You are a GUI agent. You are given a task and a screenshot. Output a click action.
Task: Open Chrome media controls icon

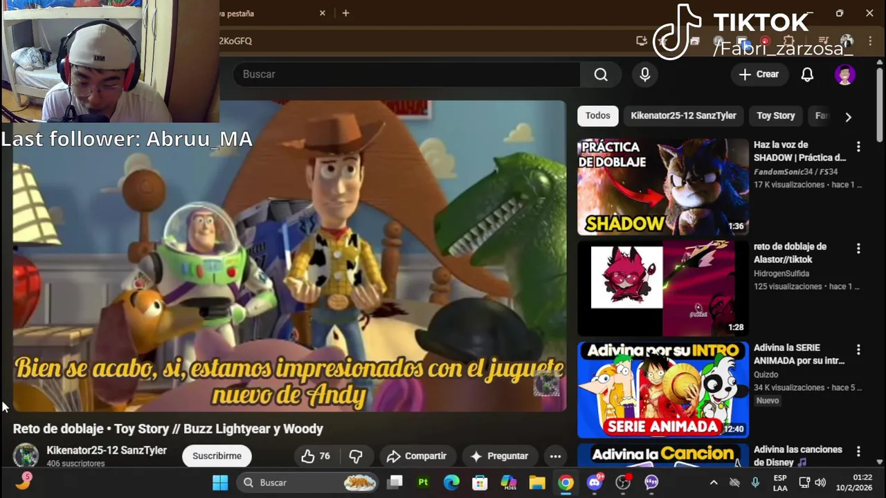(x=823, y=41)
